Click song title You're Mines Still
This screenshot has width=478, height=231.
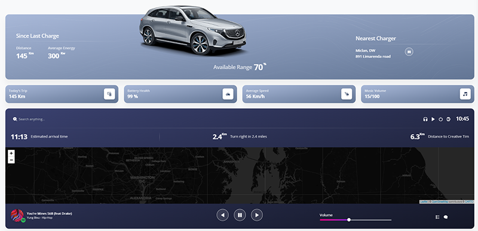[50, 213]
